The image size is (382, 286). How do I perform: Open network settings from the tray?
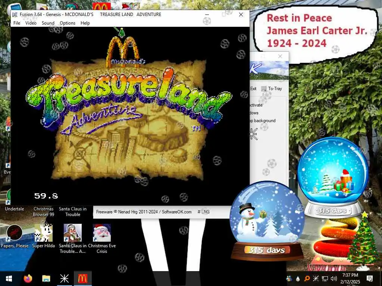[x=325, y=279]
